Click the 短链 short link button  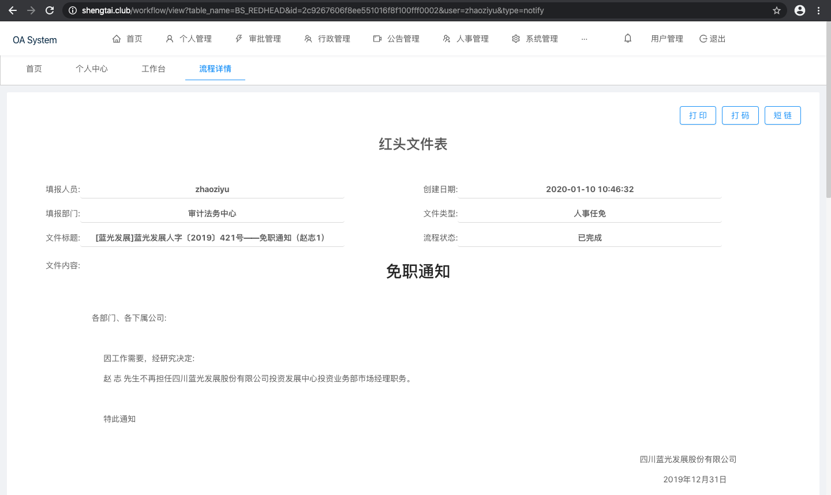[783, 115]
